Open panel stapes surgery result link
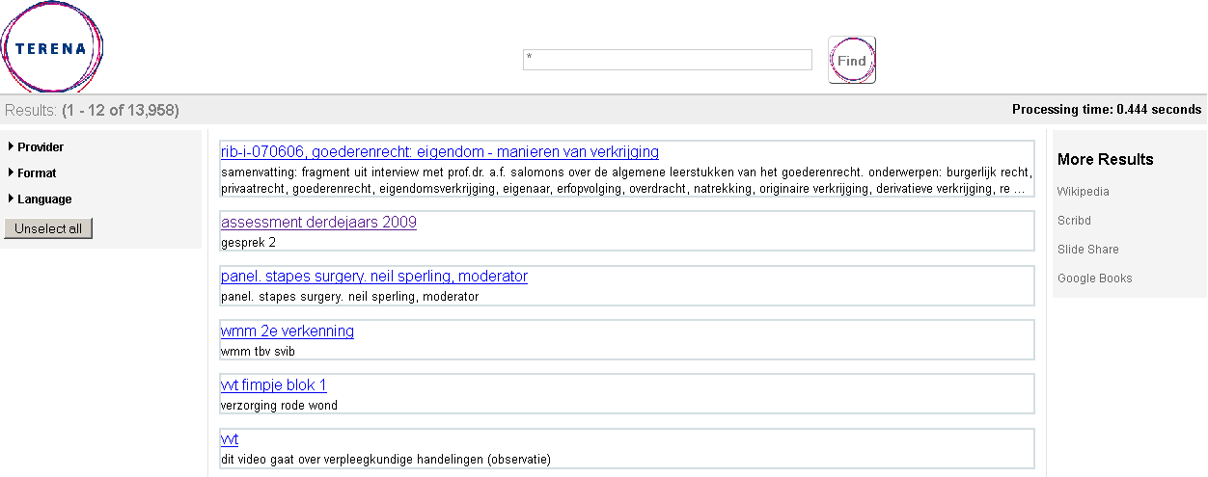1208x477 pixels. [373, 277]
